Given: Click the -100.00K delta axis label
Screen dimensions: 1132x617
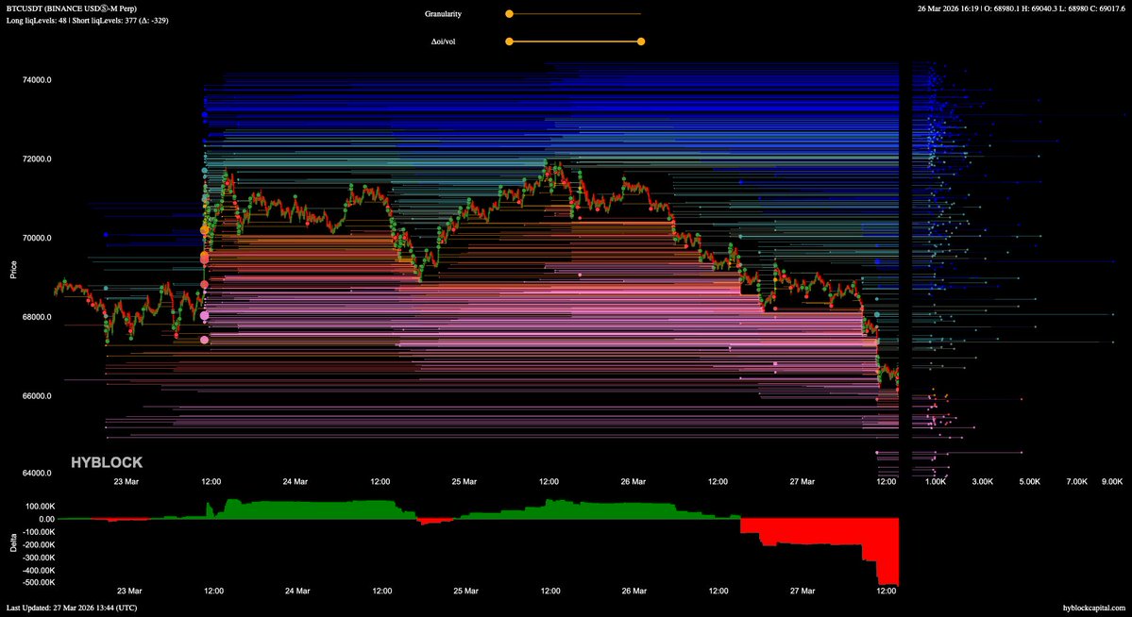Looking at the screenshot, I should pyautogui.click(x=39, y=532).
